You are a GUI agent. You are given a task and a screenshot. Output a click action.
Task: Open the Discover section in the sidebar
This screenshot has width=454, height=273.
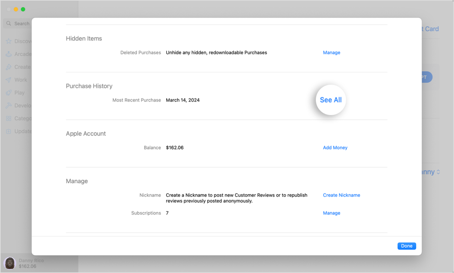(9, 41)
